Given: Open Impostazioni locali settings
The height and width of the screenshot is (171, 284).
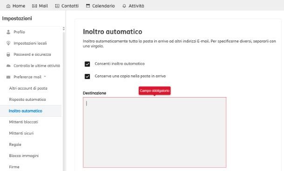Looking at the screenshot, I should point(30,43).
